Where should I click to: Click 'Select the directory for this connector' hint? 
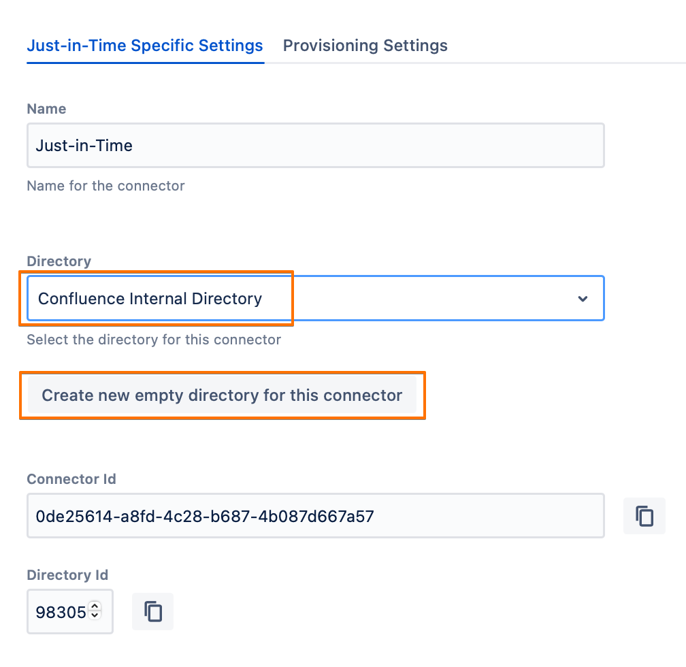pos(153,339)
